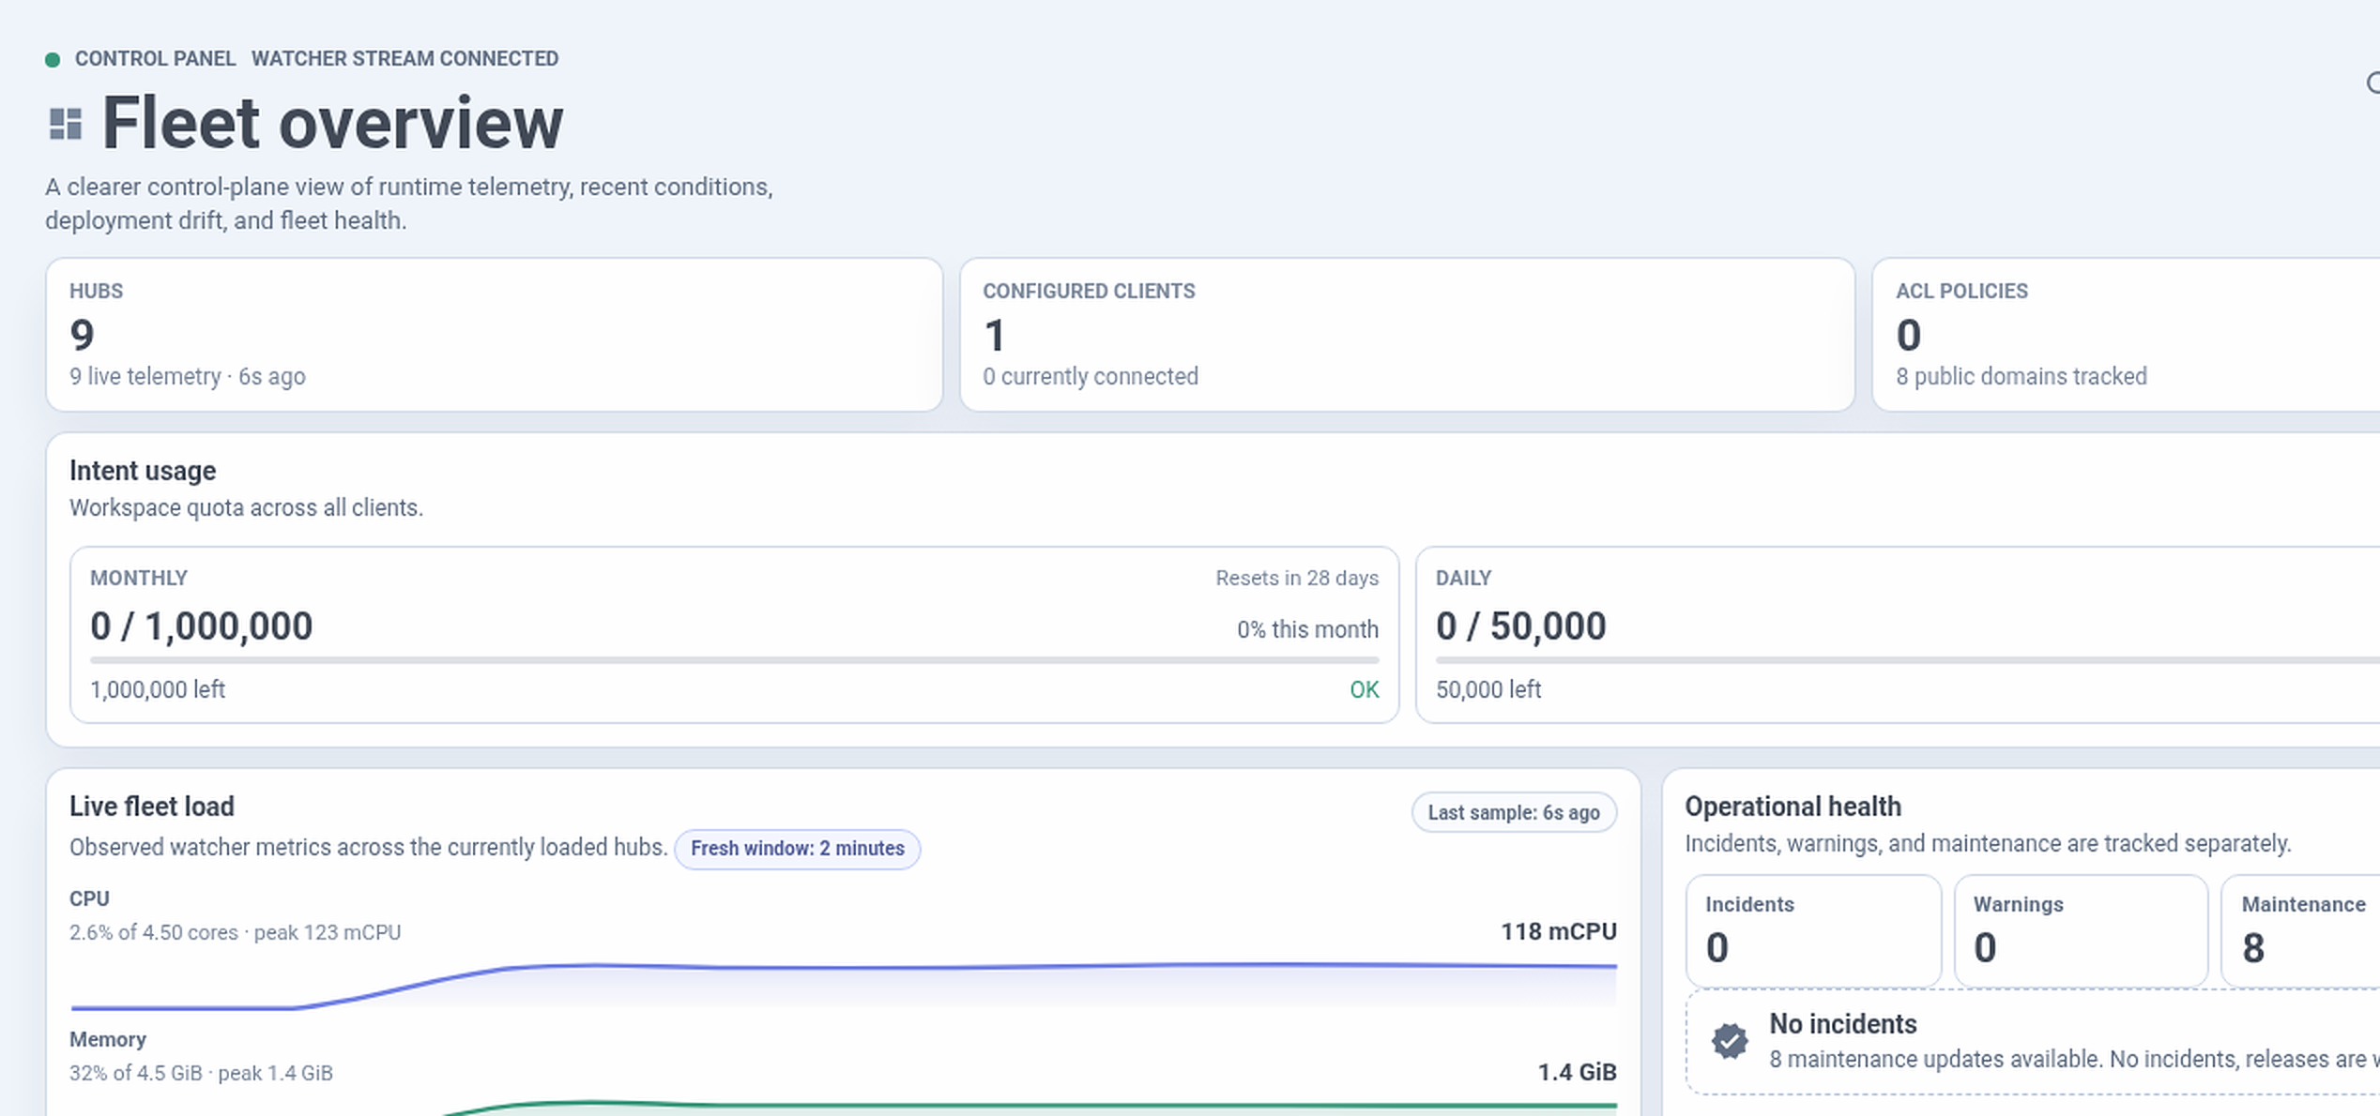Click the 'CONTROL PANEL' breadcrumb label
This screenshot has height=1116, width=2380.
(155, 59)
